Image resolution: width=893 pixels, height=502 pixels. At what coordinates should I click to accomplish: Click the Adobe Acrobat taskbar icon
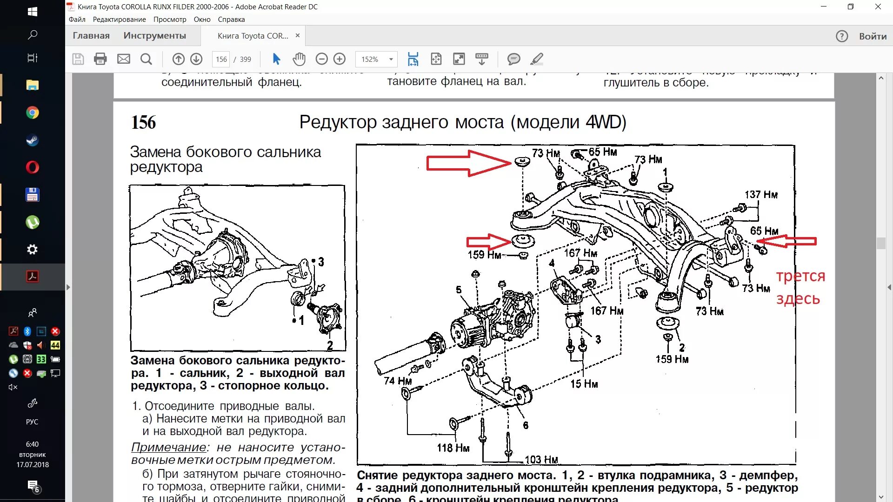point(33,277)
